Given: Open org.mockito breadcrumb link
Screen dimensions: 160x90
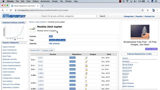Looking at the screenshot, I should (41, 22).
